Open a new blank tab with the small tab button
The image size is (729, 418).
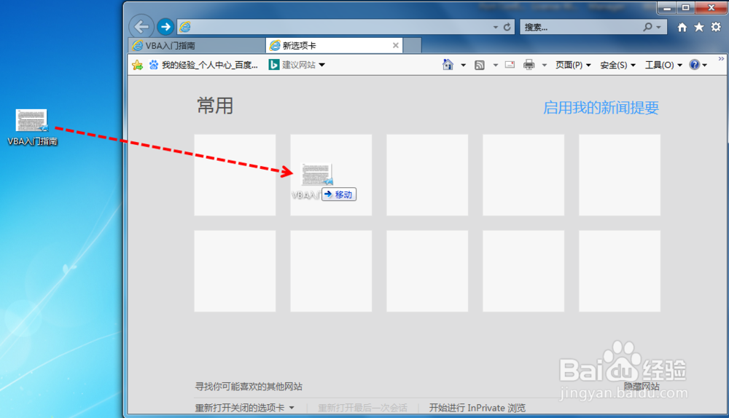point(412,46)
